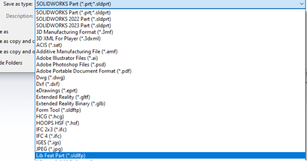
Task: Choose Adobe Photoshop Files (*.psd)
Action: tap(170, 64)
